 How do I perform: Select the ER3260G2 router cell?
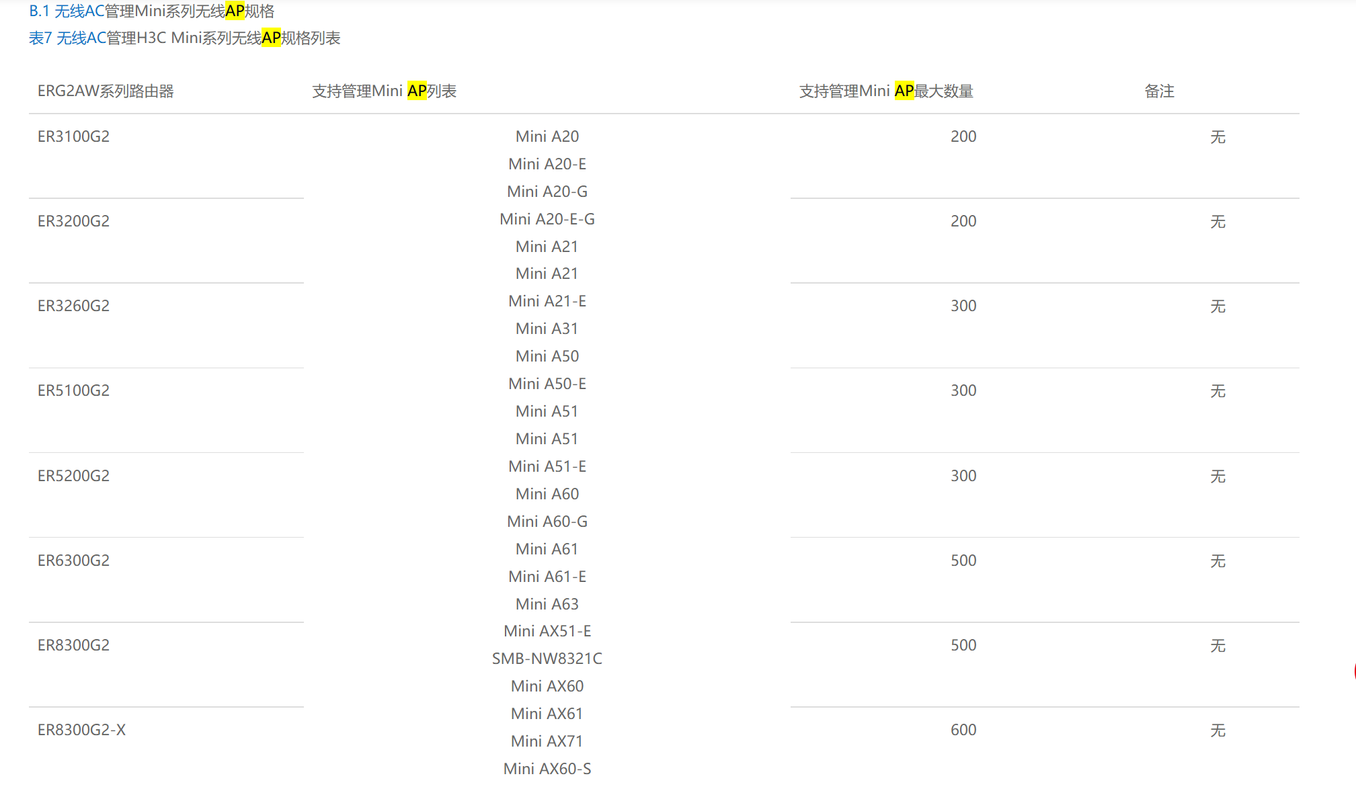73,306
